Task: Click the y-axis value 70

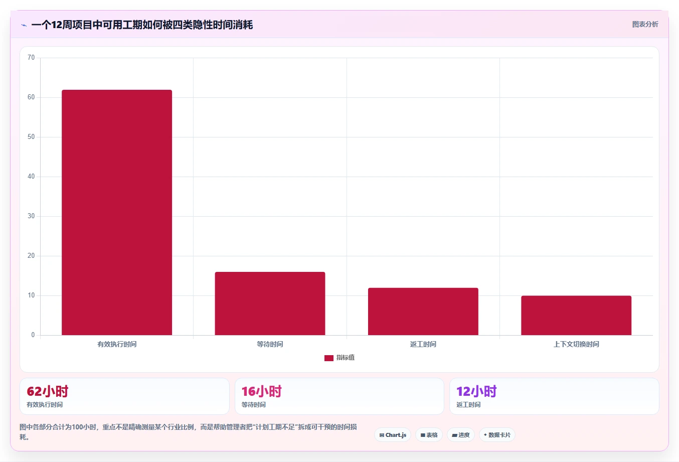Action: [31, 58]
